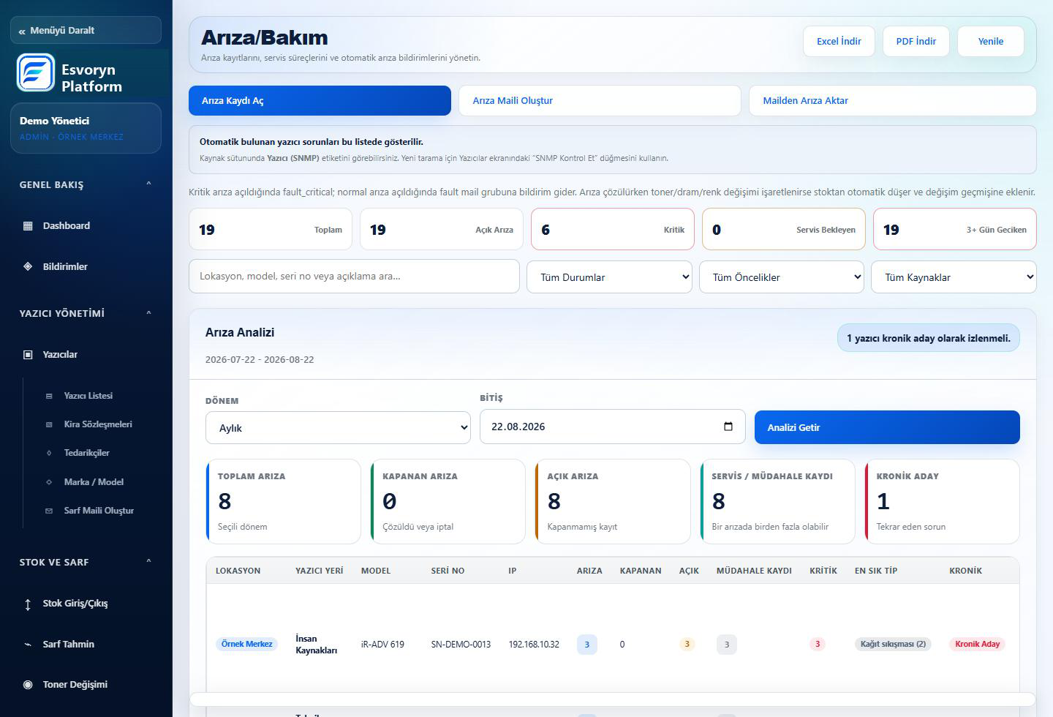Click the Sarf Tahmin trend icon

tap(28, 645)
